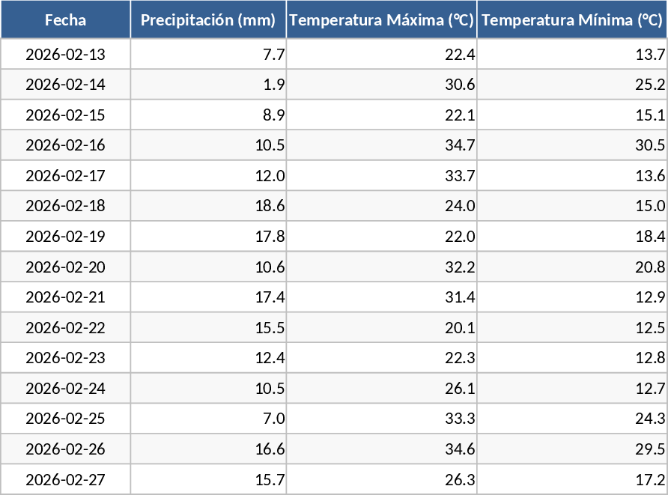The height and width of the screenshot is (495, 668).
Task: Select the date cell 2026-02-27
Action: click(x=65, y=479)
